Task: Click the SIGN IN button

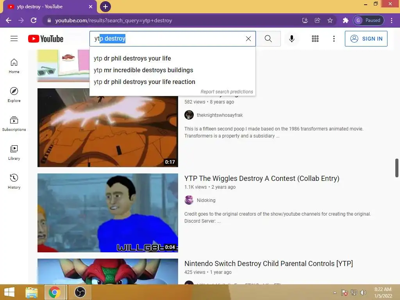Action: (x=366, y=39)
